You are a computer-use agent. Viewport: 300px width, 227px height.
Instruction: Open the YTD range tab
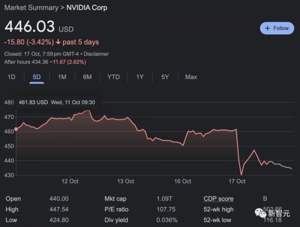(113, 77)
